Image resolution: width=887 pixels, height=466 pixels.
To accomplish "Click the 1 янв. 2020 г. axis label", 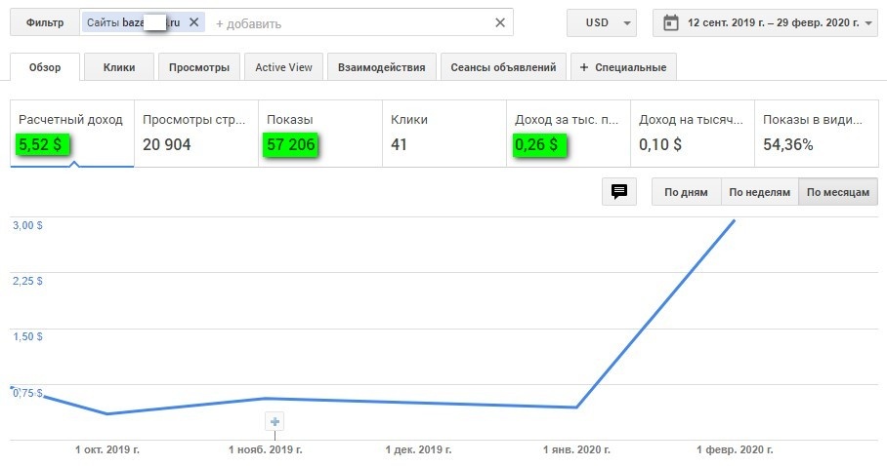I will point(576,449).
